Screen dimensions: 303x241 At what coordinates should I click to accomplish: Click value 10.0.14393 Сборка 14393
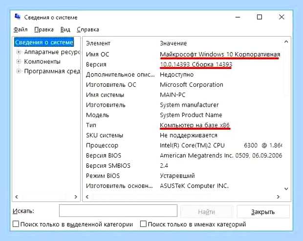pyautogui.click(x=196, y=64)
